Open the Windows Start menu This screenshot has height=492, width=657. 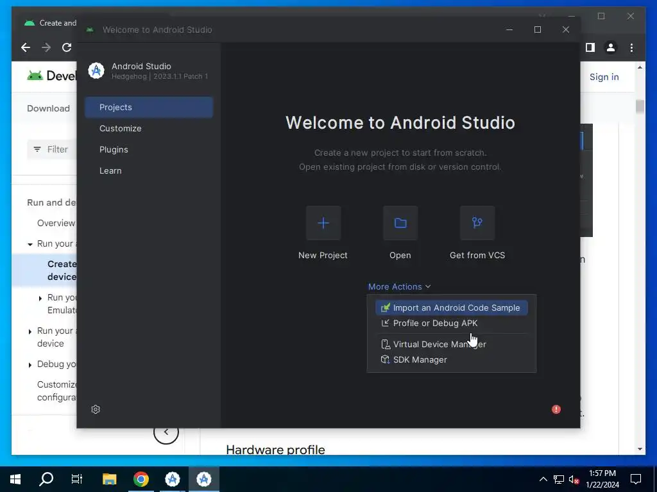point(15,479)
